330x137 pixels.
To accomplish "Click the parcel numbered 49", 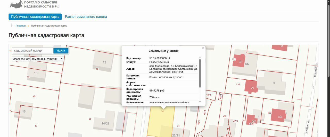I will pyautogui.click(x=224, y=116).
